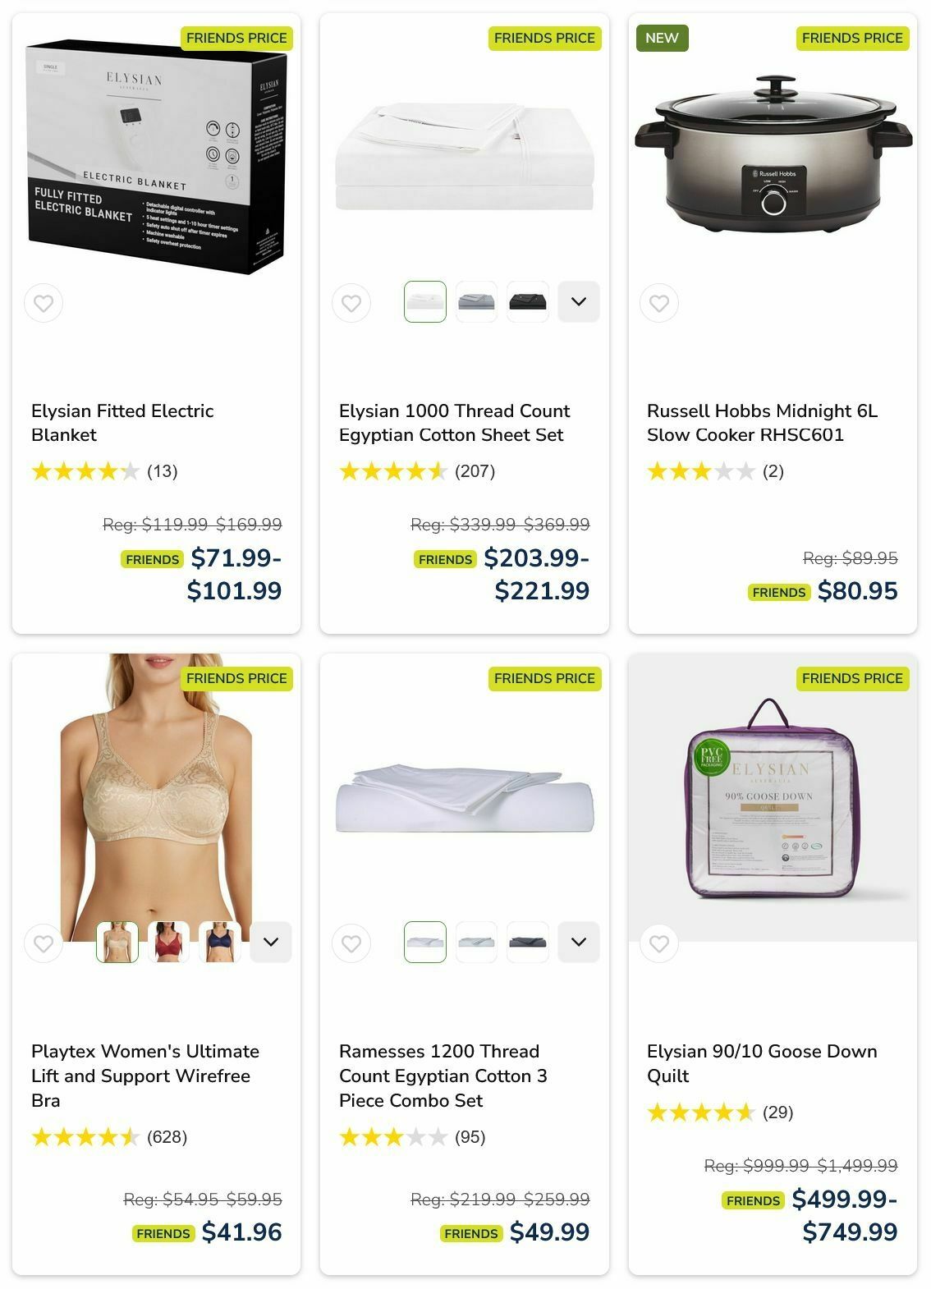This screenshot has width=931, height=1289.
Task: Click the NEW badge on slow cooker
Action: tap(662, 38)
